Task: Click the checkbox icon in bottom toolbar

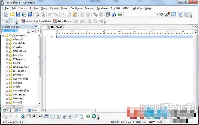Action: [x=64, y=116]
